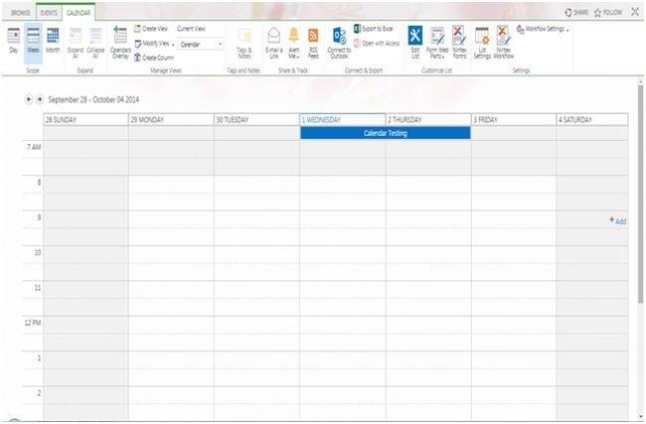The width and height of the screenshot is (646, 424).
Task: Go to previous week arrow
Action: tap(29, 99)
